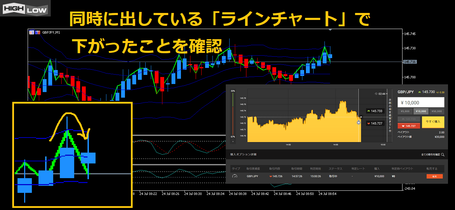Click the HighLow logo
The image size is (455, 210).
point(25,8)
